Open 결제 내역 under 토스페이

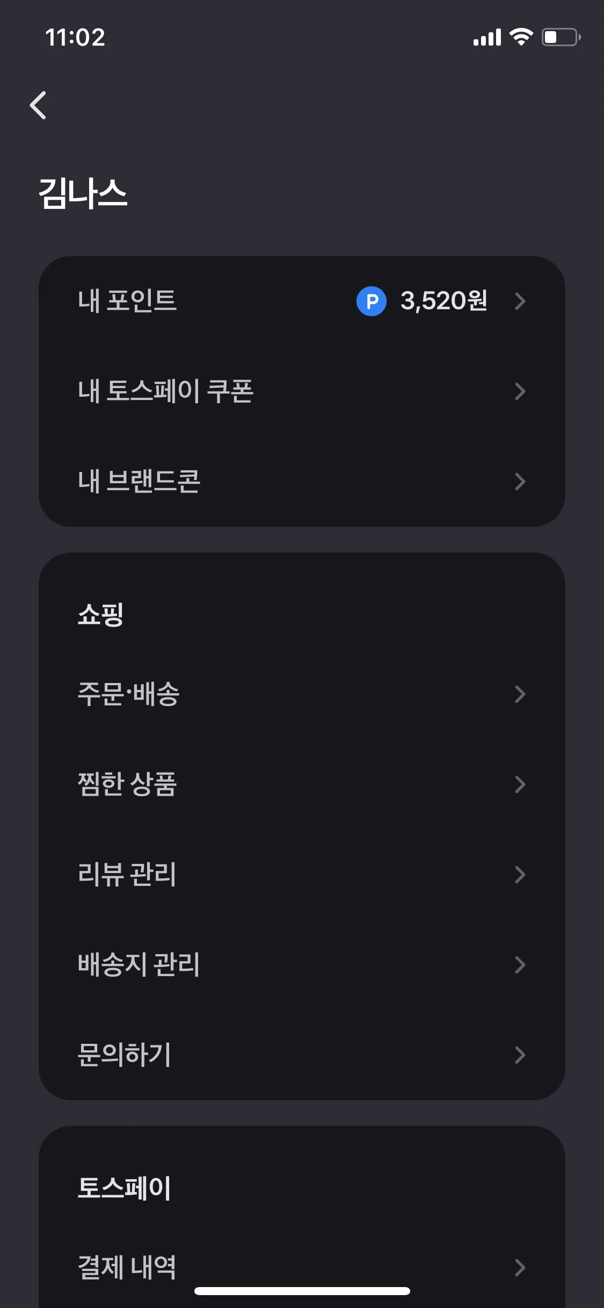coord(302,1268)
